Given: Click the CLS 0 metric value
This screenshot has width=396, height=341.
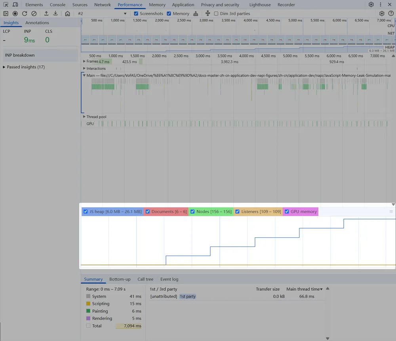Looking at the screenshot, I should tap(47, 40).
